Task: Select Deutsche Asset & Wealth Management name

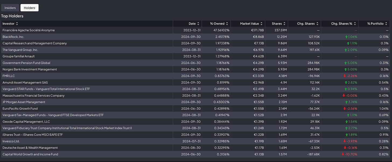Action: 30,148
